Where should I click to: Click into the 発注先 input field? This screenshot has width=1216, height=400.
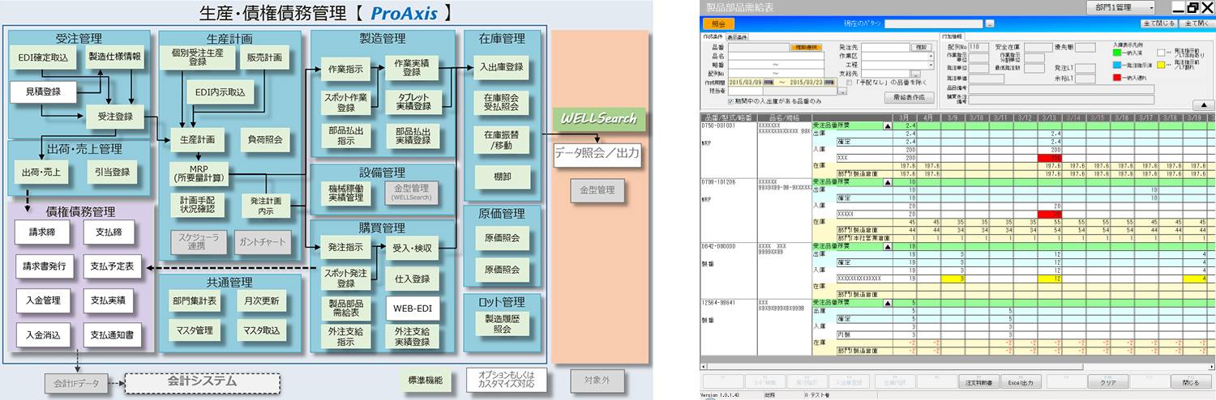(885, 47)
